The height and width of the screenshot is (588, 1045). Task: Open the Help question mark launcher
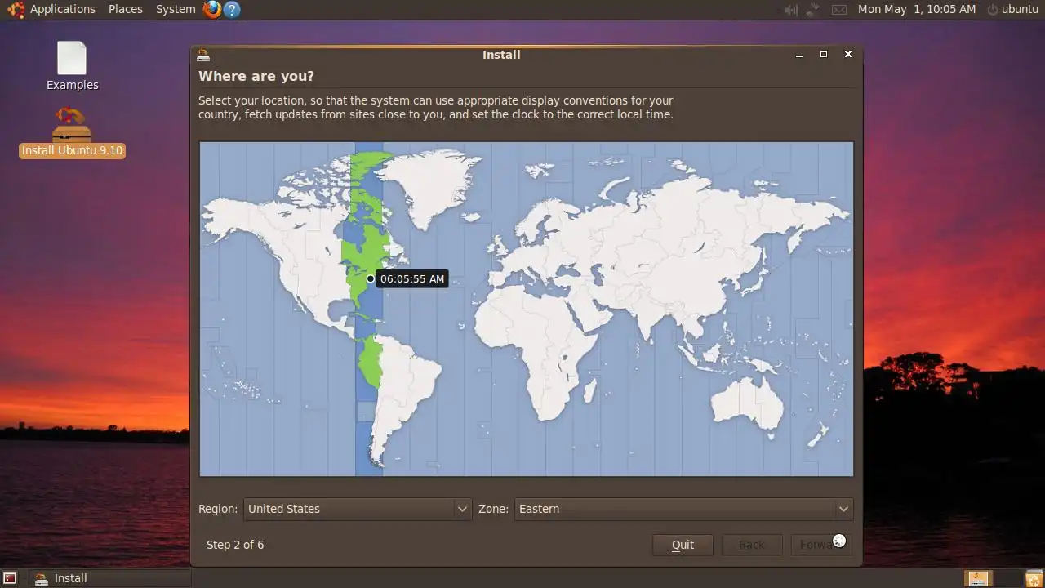(232, 10)
